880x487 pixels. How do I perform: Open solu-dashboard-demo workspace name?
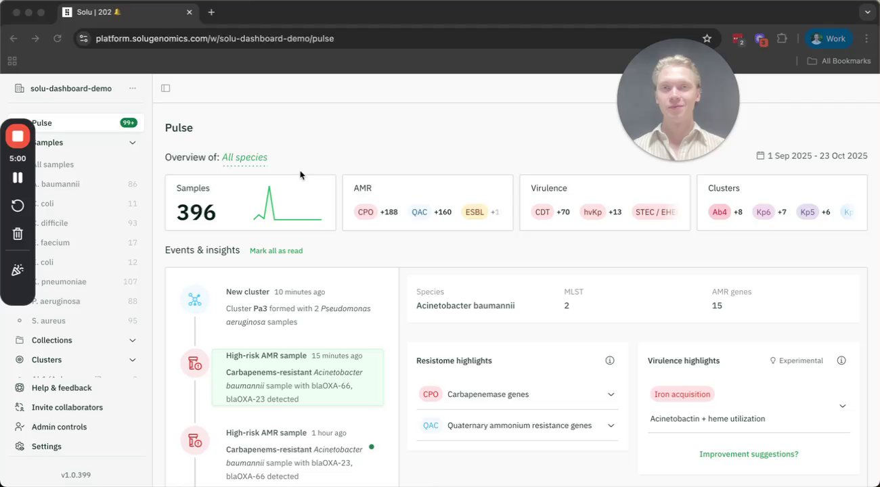click(x=71, y=89)
